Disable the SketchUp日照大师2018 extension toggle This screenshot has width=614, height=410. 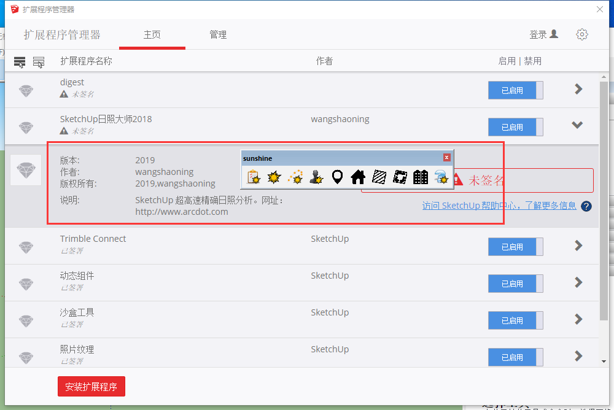coord(515,127)
